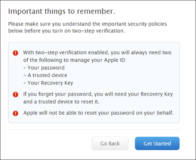Select the '- Your Recovery Key' list entry
The image size is (196, 160).
48,83
